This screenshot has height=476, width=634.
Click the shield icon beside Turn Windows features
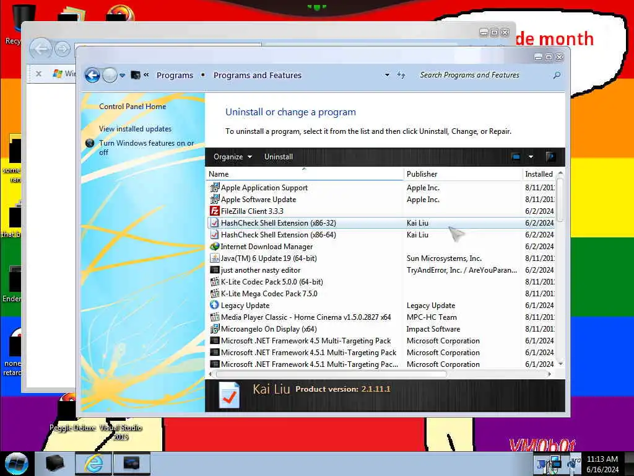pyautogui.click(x=90, y=143)
